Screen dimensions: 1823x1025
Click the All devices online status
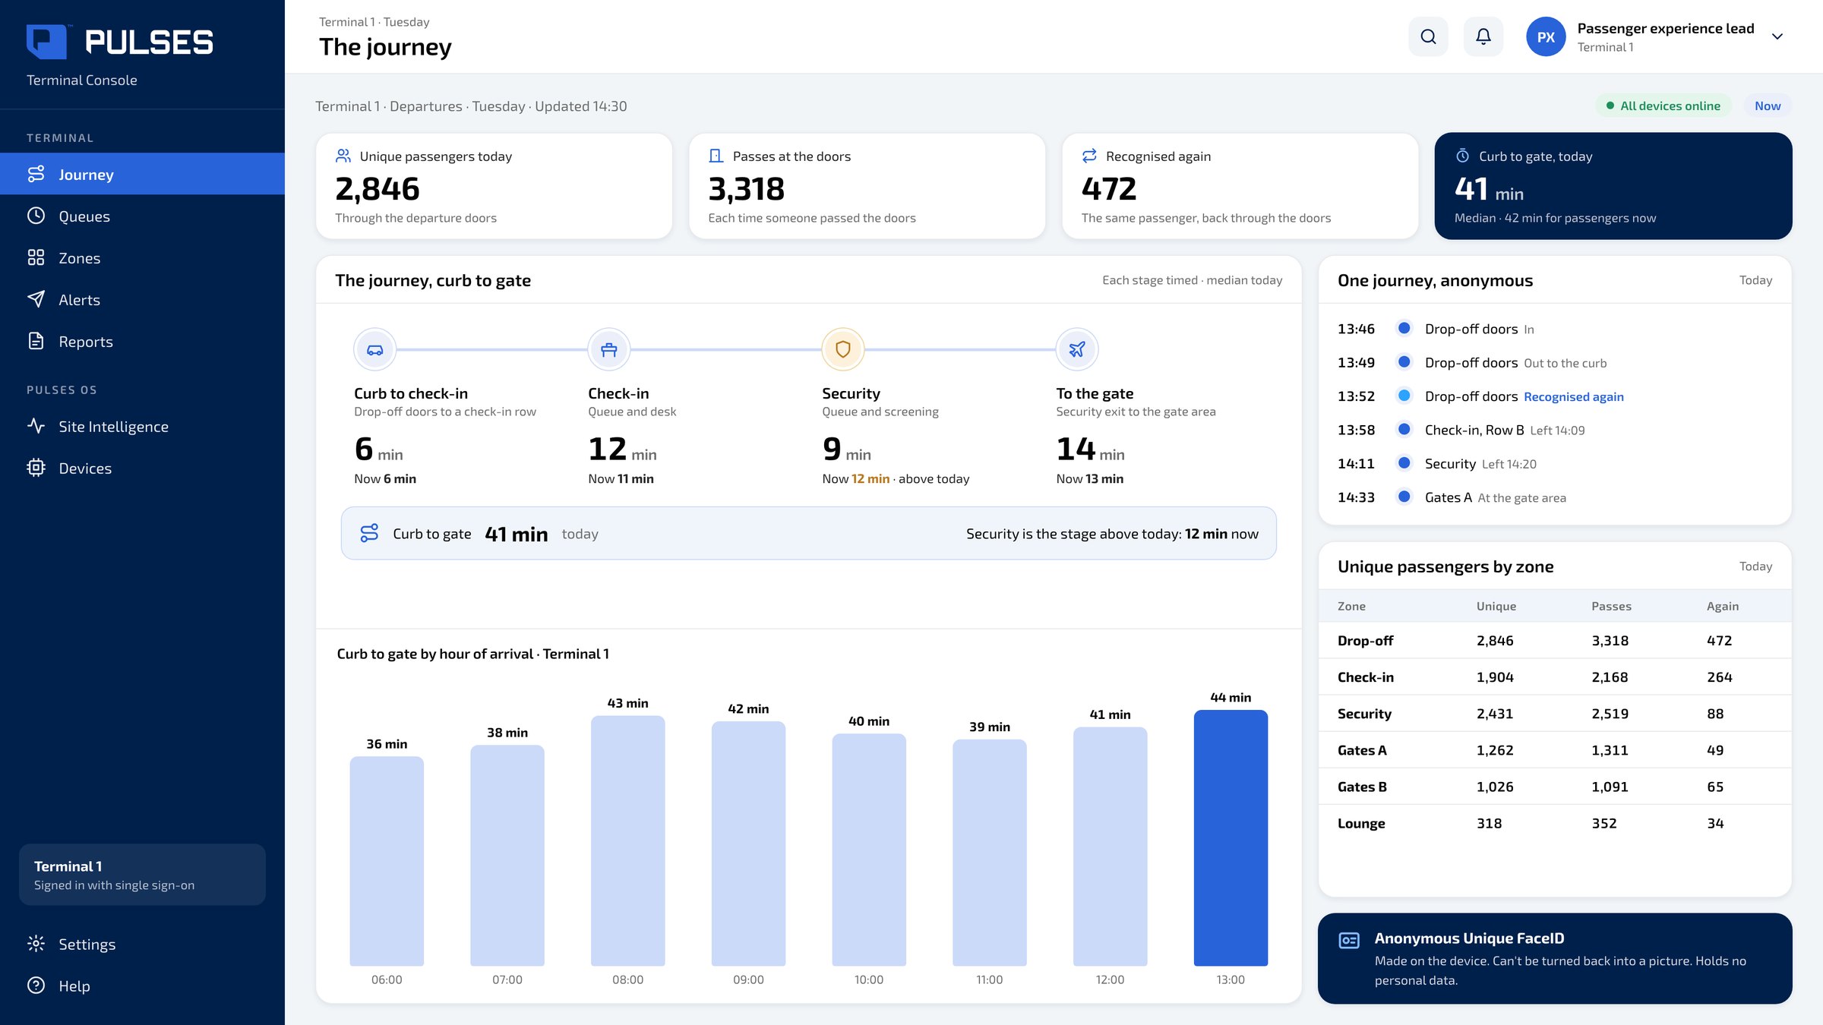tap(1663, 106)
